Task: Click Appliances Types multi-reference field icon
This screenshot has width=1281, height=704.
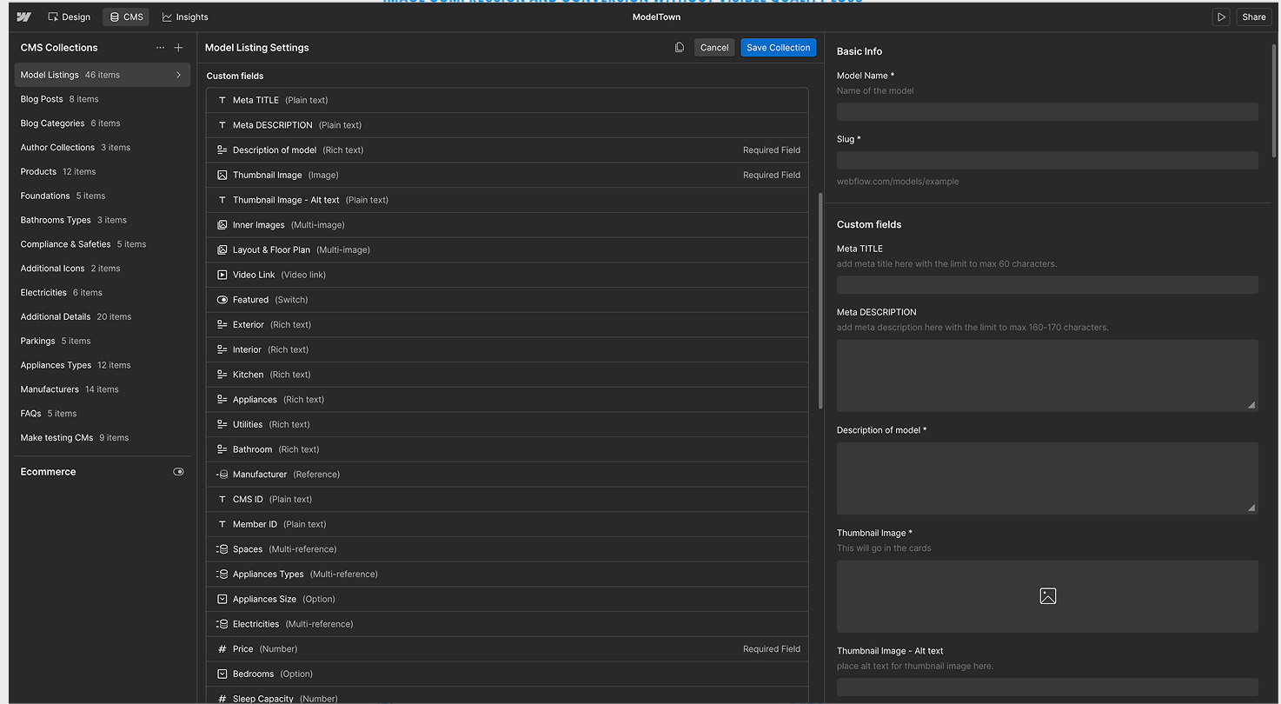Action: coord(222,574)
